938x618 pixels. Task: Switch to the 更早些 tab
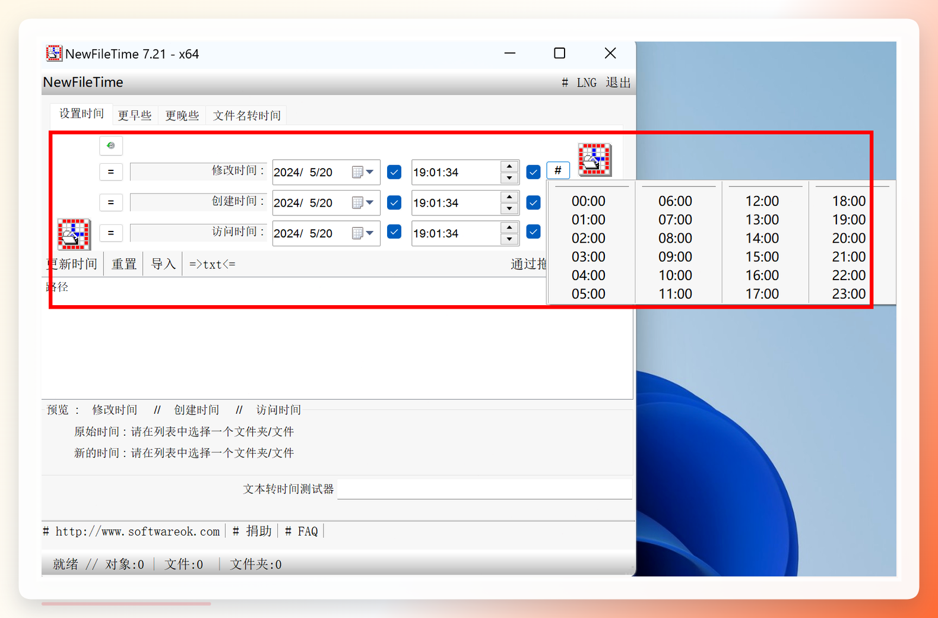click(x=135, y=115)
